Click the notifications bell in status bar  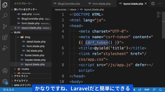160,90
